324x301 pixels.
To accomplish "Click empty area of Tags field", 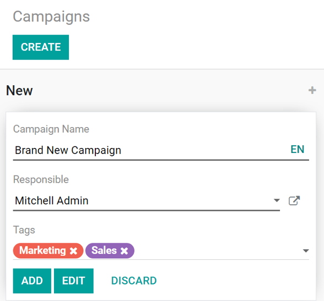I will (217, 251).
